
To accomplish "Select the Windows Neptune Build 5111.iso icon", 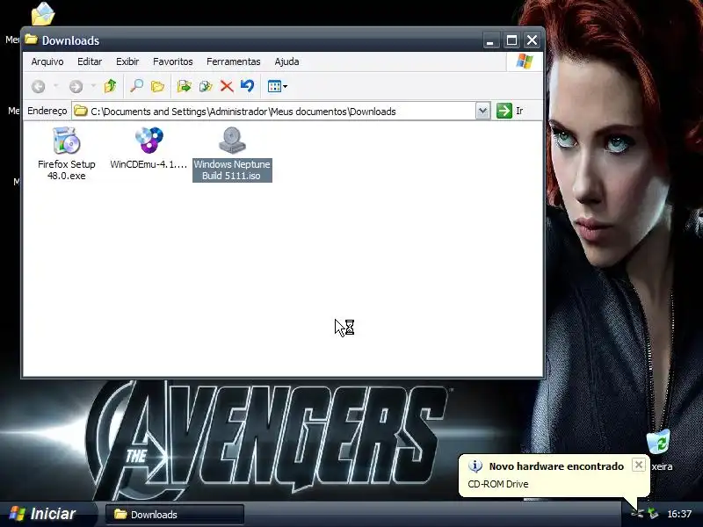I will 232,141.
